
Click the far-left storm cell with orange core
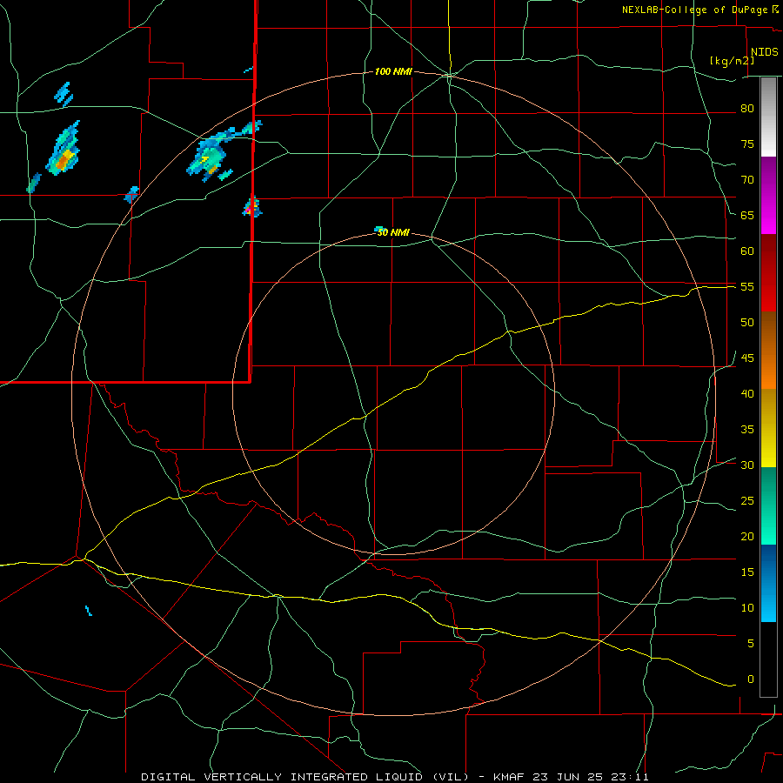pyautogui.click(x=63, y=150)
